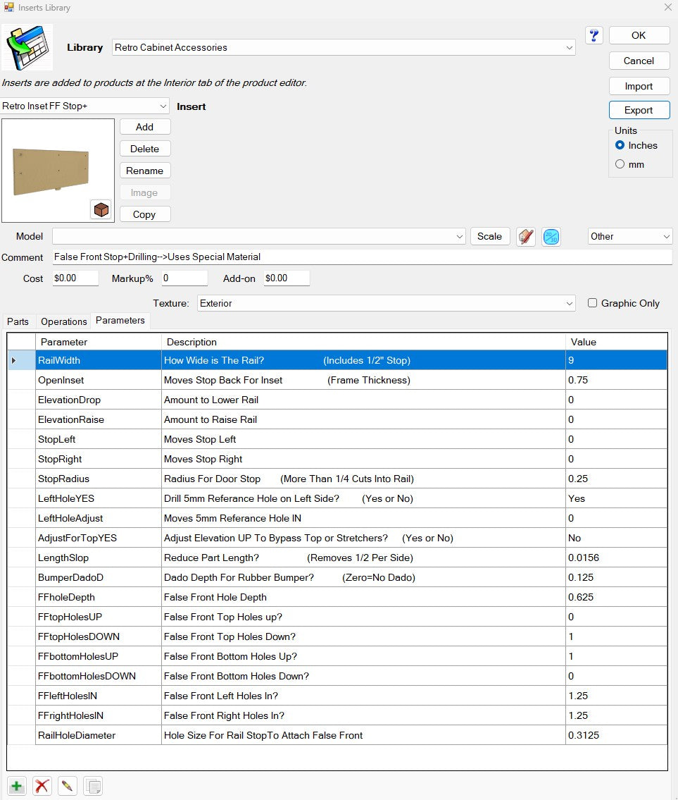Open the model editor pencil icon
The width and height of the screenshot is (678, 800).
525,237
